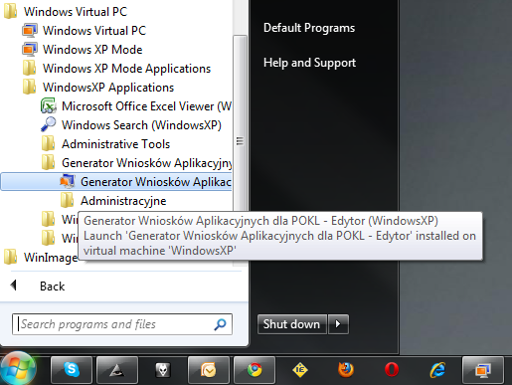Click the search magnifier in search box

point(220,324)
